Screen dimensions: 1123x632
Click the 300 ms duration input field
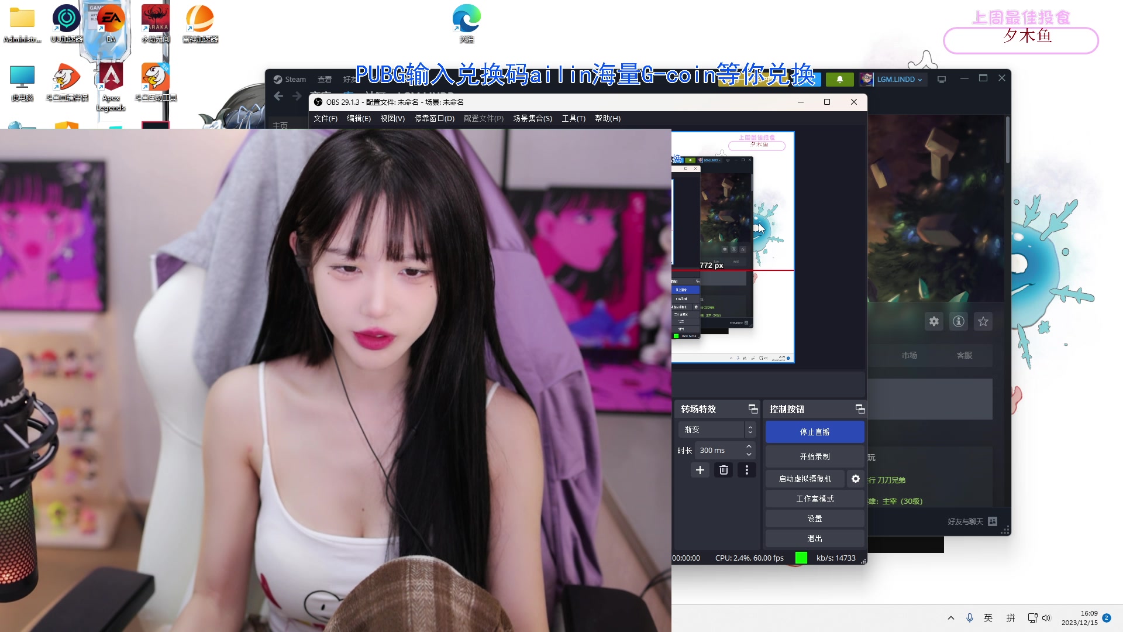pos(719,451)
